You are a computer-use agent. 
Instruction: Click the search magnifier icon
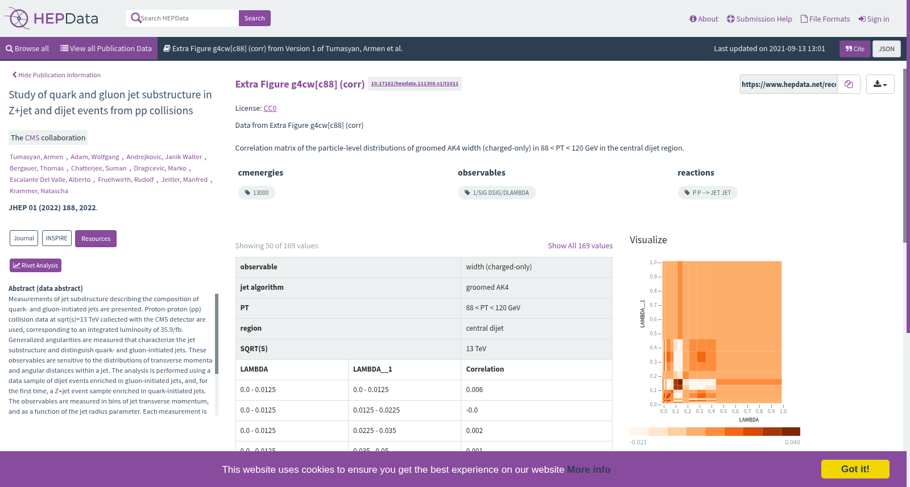(x=136, y=18)
